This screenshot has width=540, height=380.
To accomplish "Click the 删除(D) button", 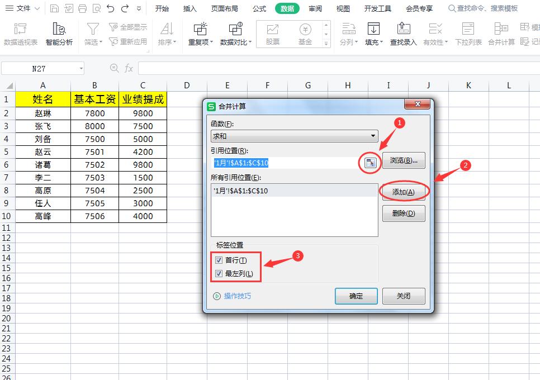I will pos(404,213).
